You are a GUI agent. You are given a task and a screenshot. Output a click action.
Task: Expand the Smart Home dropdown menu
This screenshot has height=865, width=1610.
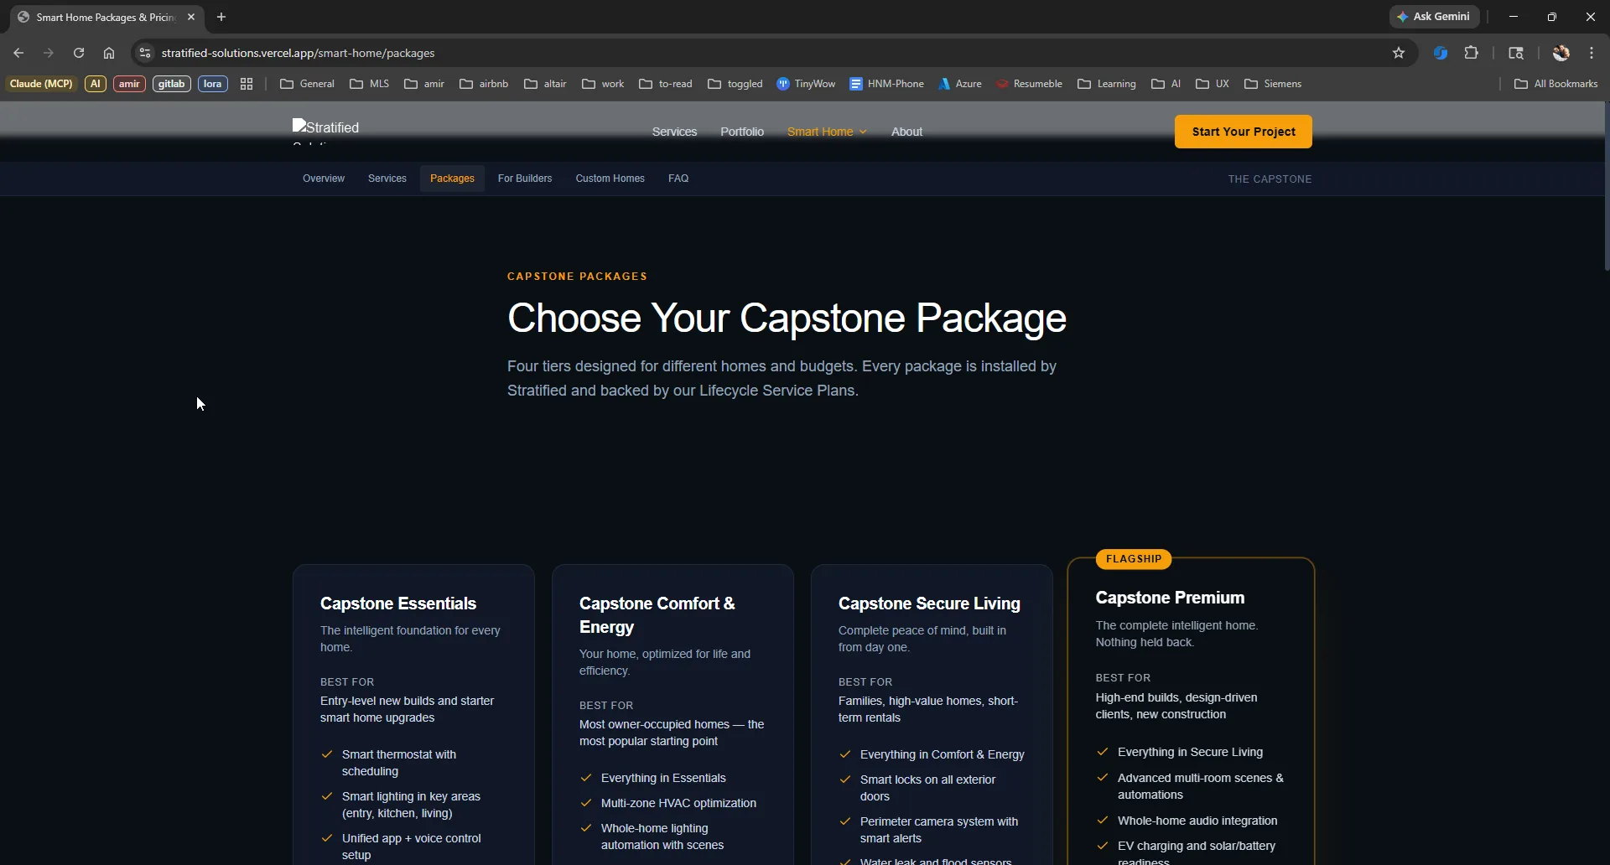(827, 132)
